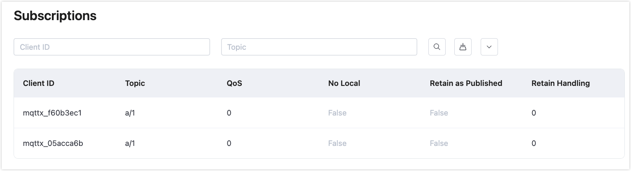Screen dimensions: 631x171
Task: Click No Local False value for mqttx_f60b3ec1
Action: click(337, 113)
